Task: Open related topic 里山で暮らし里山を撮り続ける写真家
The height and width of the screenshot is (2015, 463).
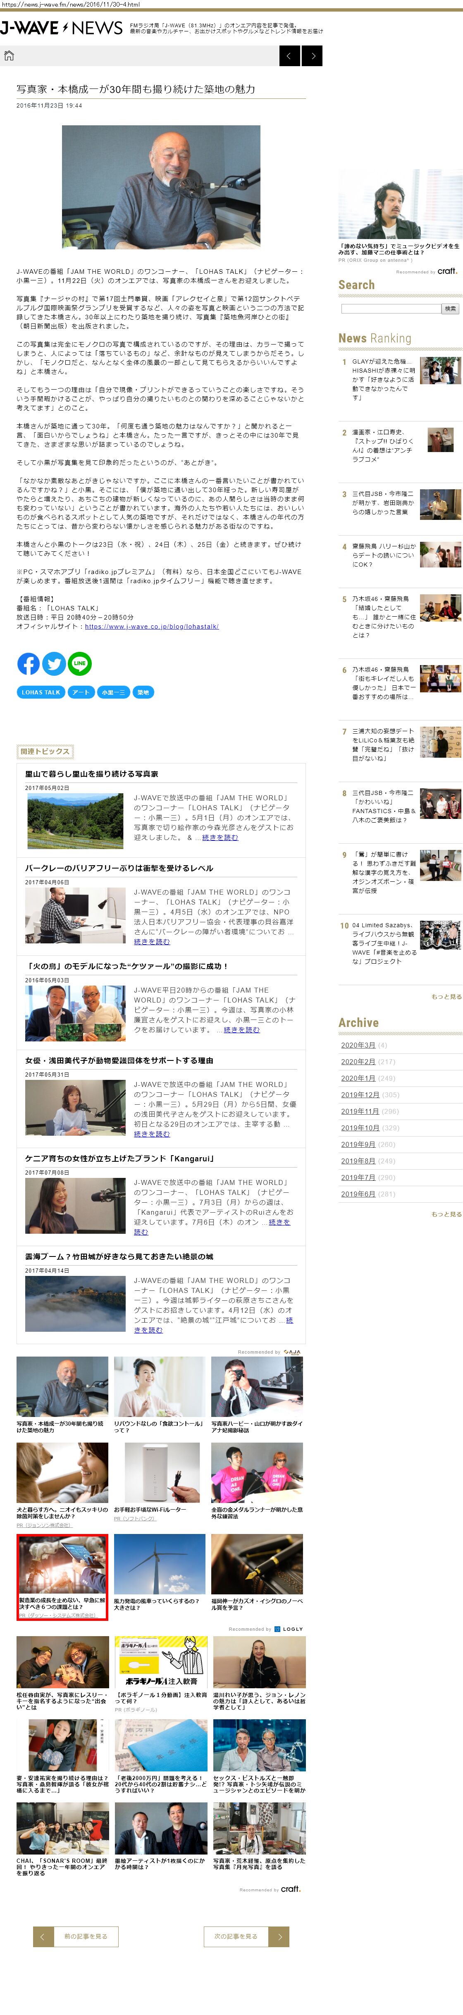Action: tap(91, 773)
